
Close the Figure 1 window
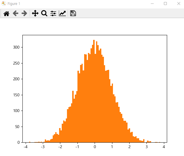[x=179, y=3]
